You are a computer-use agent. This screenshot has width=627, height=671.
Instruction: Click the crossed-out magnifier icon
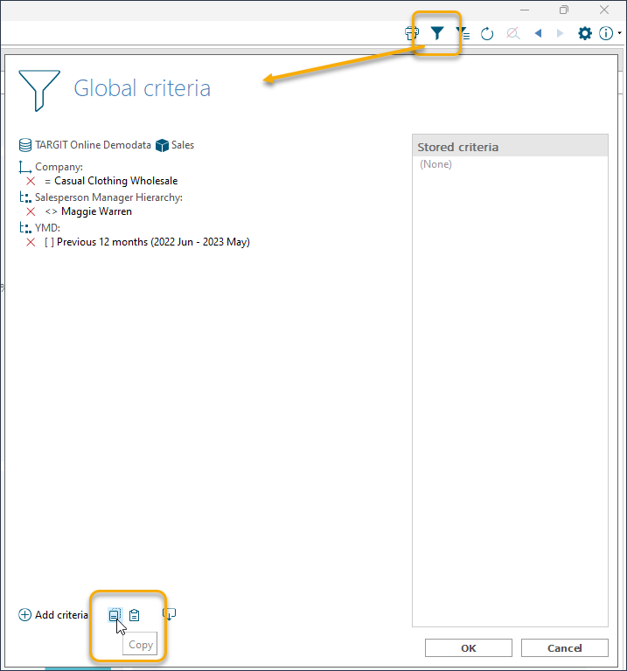(513, 33)
